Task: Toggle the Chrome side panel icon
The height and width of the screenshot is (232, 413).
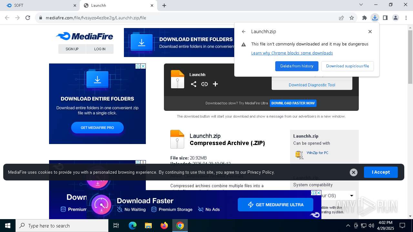Action: tap(385, 18)
